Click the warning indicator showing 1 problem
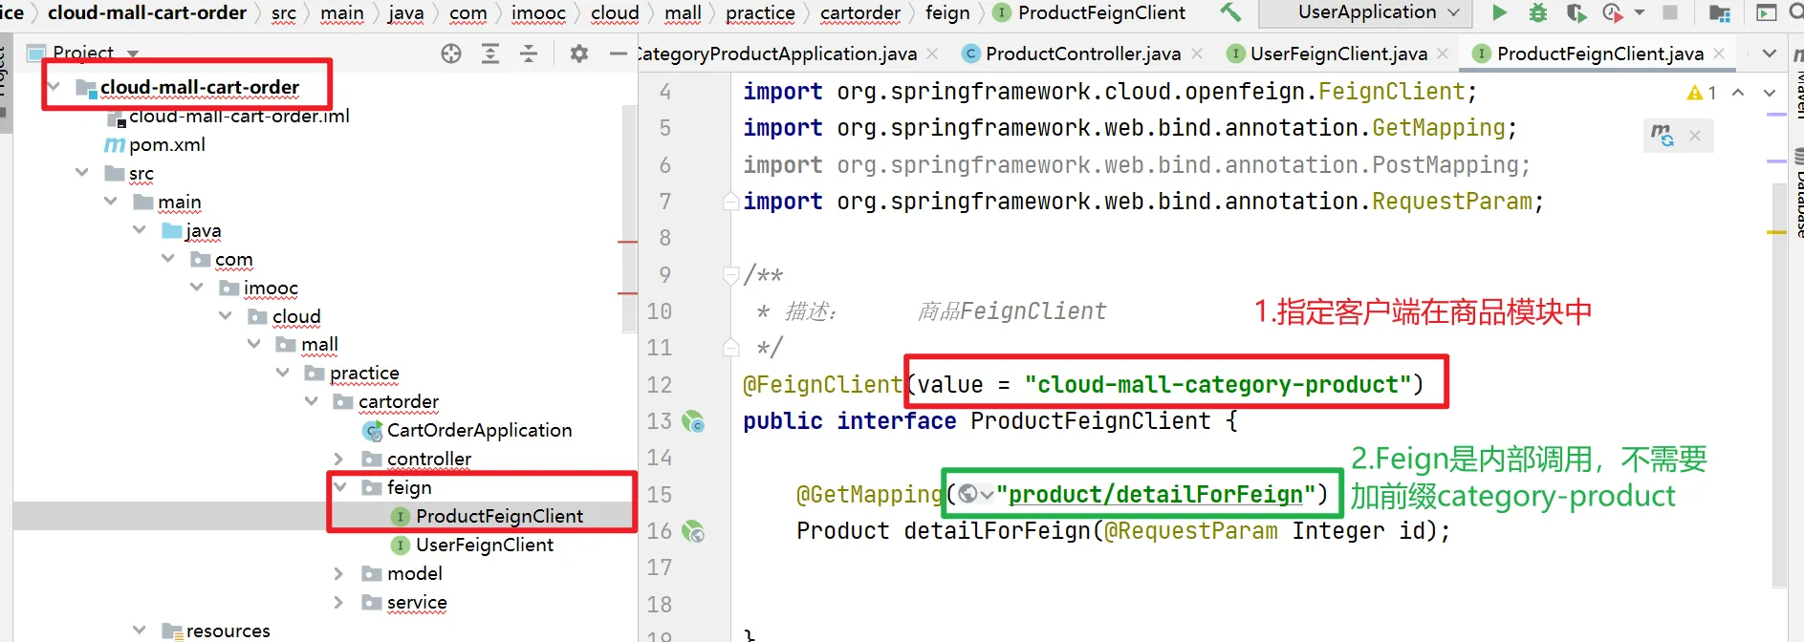The width and height of the screenshot is (1804, 642). pyautogui.click(x=1702, y=93)
